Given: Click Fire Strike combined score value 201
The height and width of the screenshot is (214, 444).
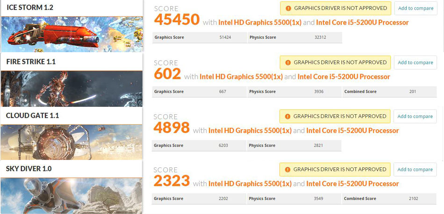Looking at the screenshot, I should (x=413, y=91).
